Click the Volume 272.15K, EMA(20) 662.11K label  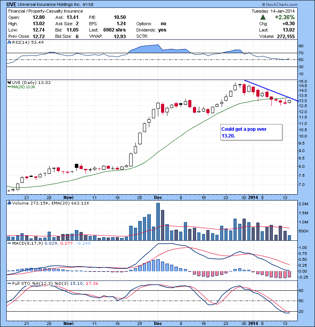[x=51, y=203]
